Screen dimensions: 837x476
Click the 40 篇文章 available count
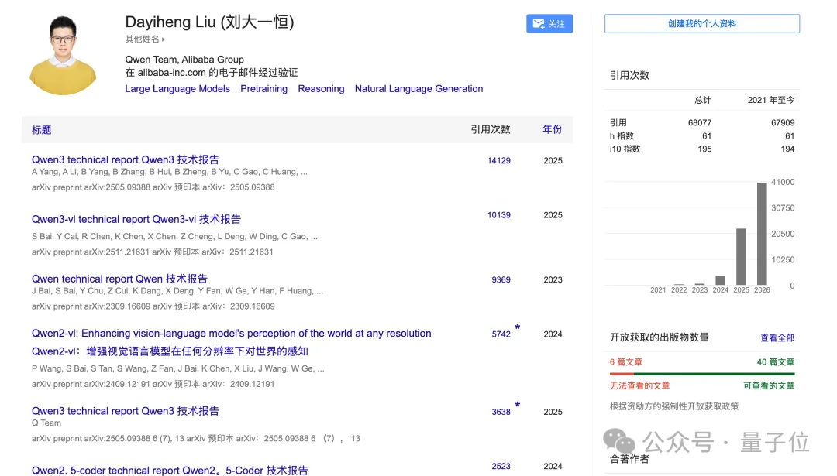776,362
